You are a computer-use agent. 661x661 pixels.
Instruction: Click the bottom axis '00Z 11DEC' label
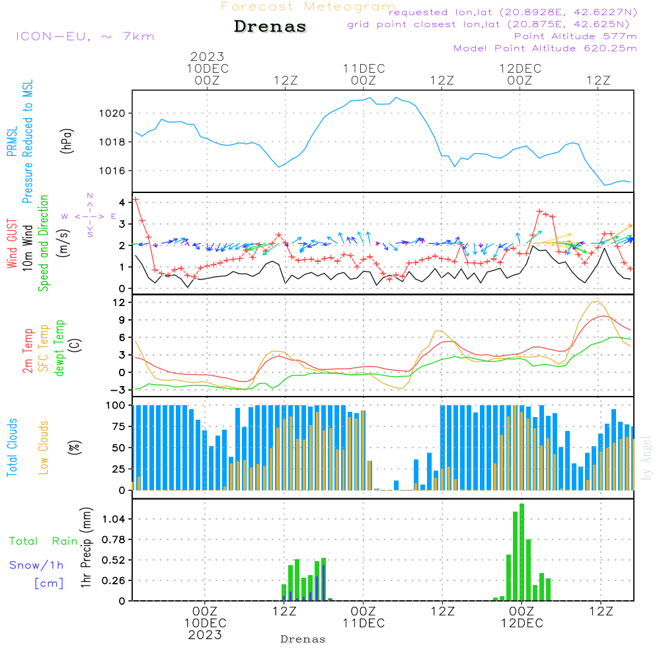[x=364, y=617]
